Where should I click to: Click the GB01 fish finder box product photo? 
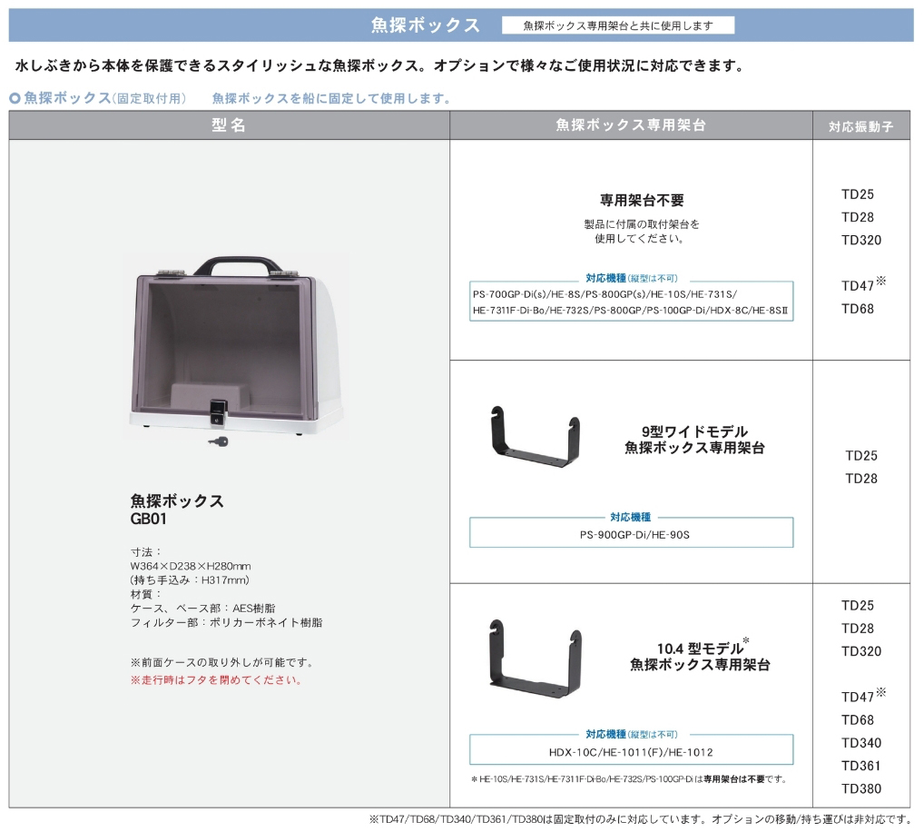236,345
